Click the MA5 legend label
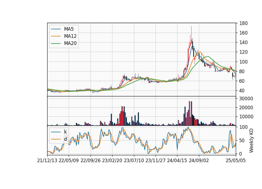The height and width of the screenshot is (189, 262). point(69,29)
